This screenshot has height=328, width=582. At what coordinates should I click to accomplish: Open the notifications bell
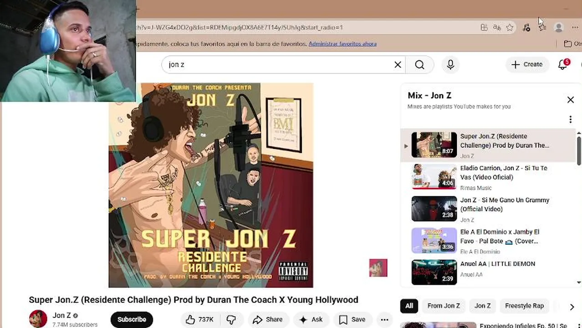coord(563,64)
